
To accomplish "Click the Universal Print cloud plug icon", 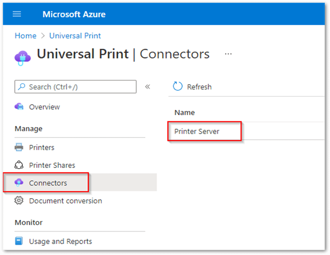I will 22,58.
